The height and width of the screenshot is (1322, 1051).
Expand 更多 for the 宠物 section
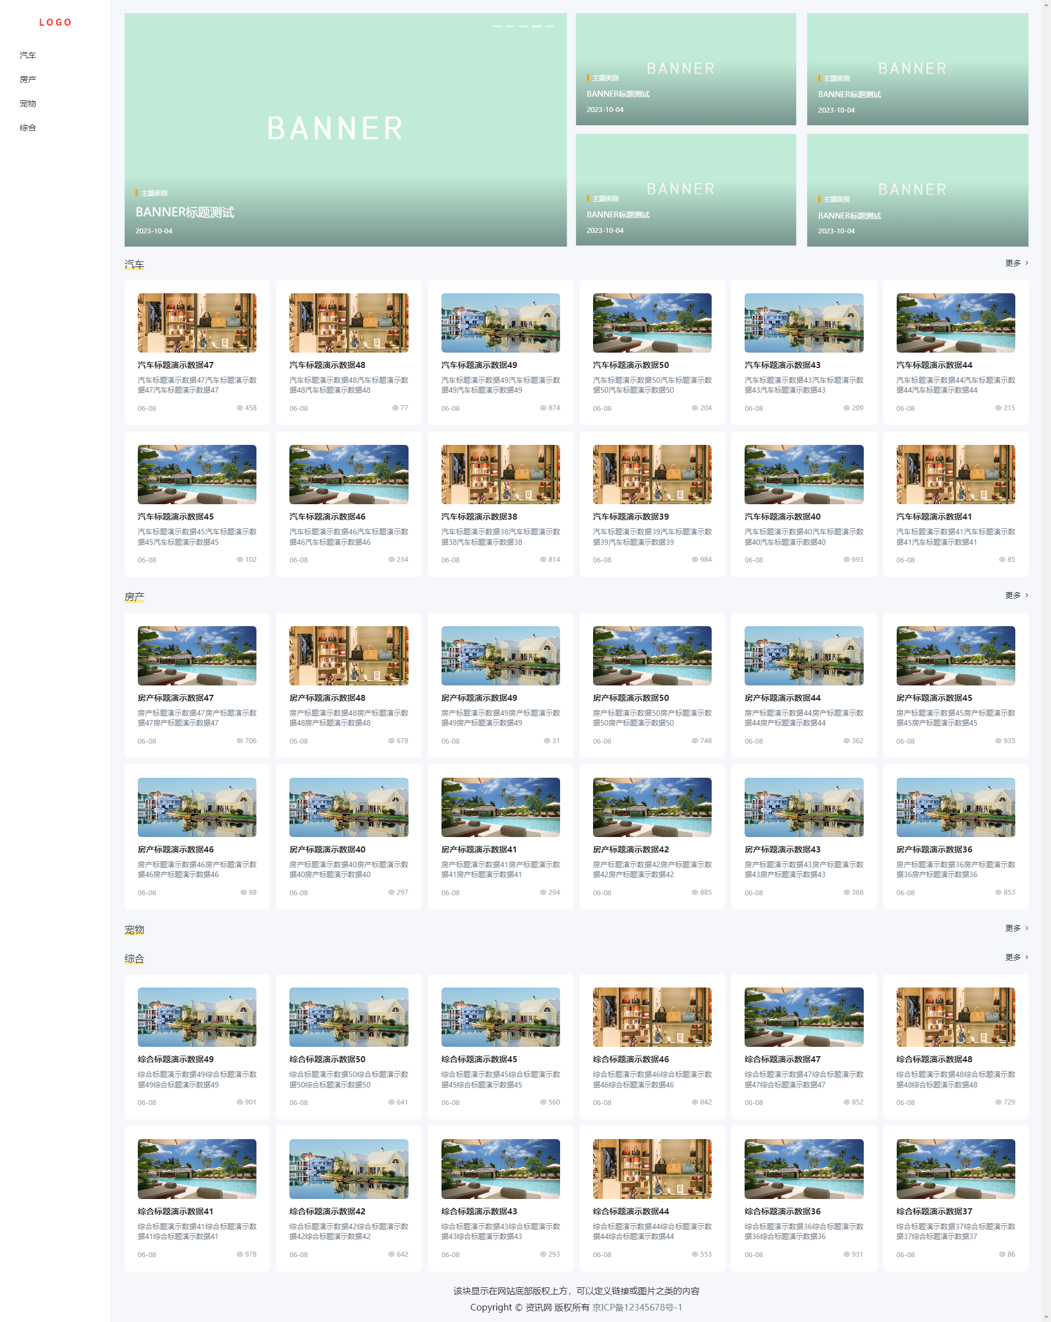click(x=1016, y=928)
